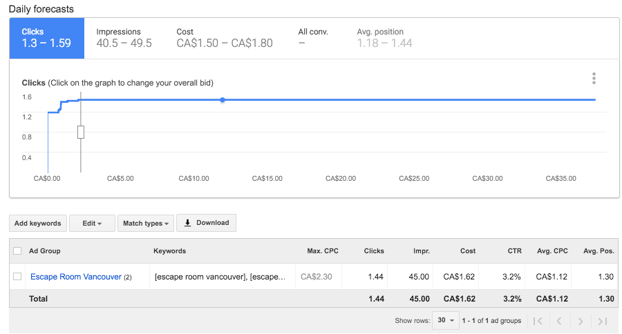
Task: Open the Escape Room Vancouver ad group link
Action: click(x=75, y=277)
